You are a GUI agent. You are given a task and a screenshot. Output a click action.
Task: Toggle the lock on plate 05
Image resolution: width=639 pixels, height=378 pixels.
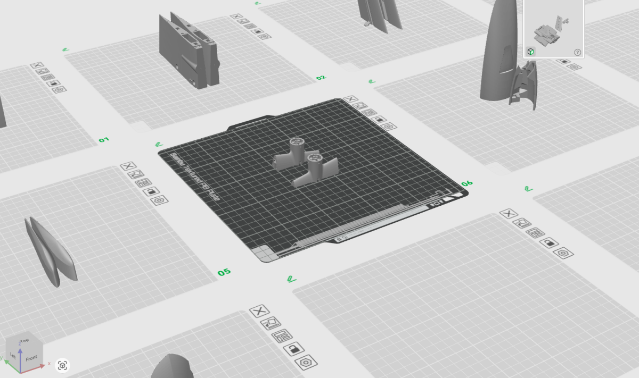pyautogui.click(x=150, y=191)
